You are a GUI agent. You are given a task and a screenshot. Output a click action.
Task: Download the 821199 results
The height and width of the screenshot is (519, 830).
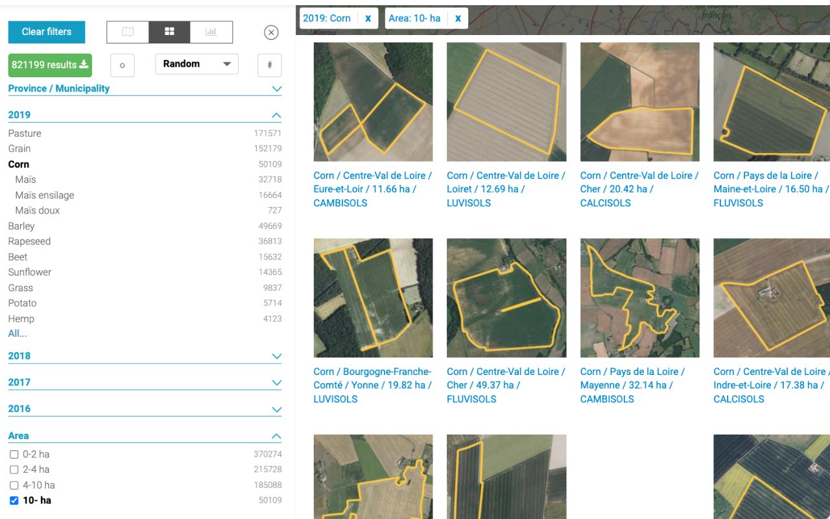click(50, 65)
